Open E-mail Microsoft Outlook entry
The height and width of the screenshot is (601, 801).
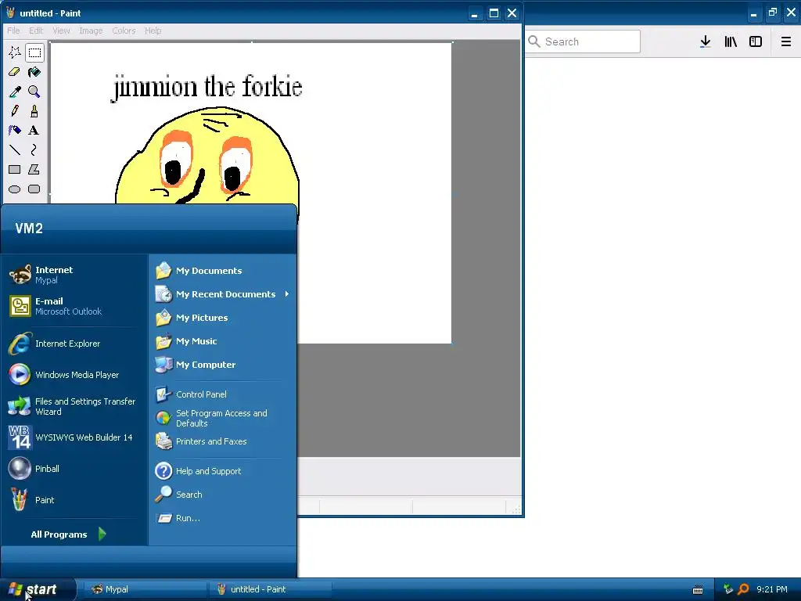tap(74, 306)
